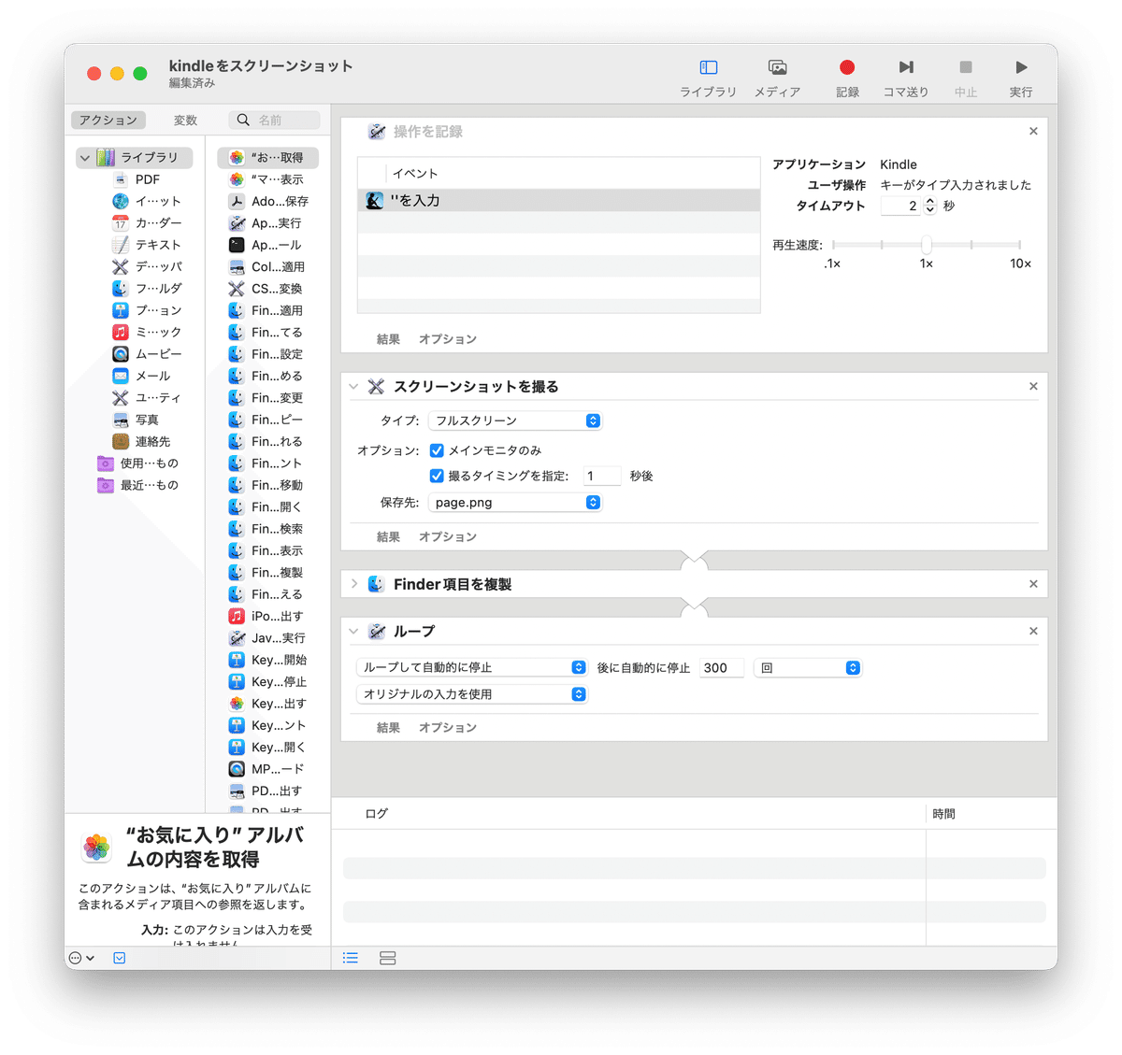Adjust the timeout stepper arrows
The width and height of the screenshot is (1122, 1055).
[x=929, y=206]
